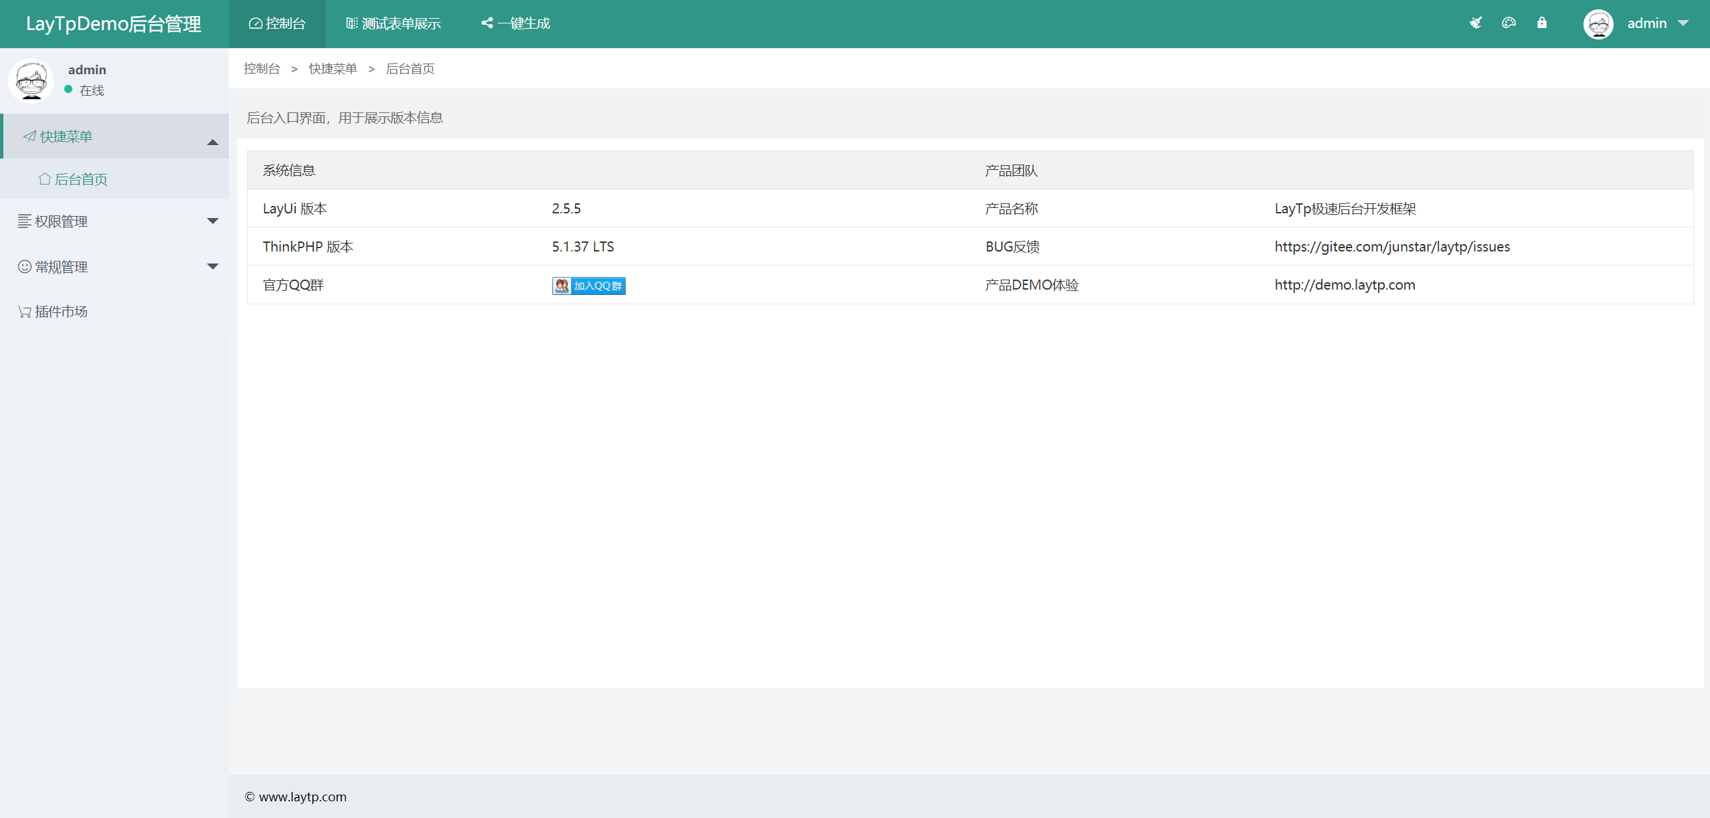1710x818 pixels.
Task: Click the lock screen icon
Action: click(1542, 23)
